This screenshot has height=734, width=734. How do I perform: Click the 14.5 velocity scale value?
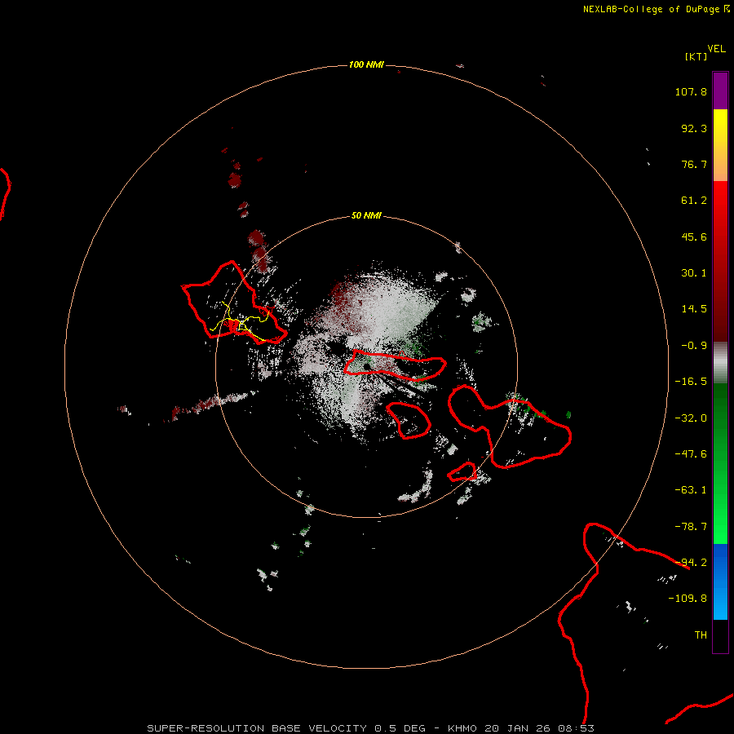coord(694,309)
